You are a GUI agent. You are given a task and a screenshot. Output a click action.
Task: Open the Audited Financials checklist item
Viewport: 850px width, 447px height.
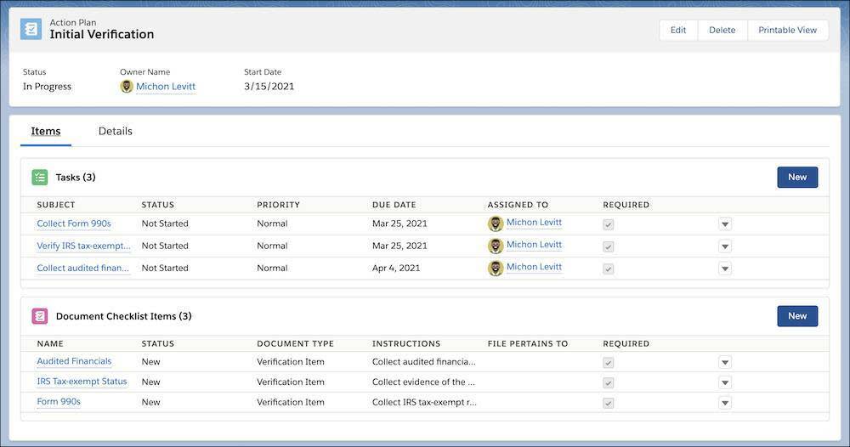tap(74, 361)
